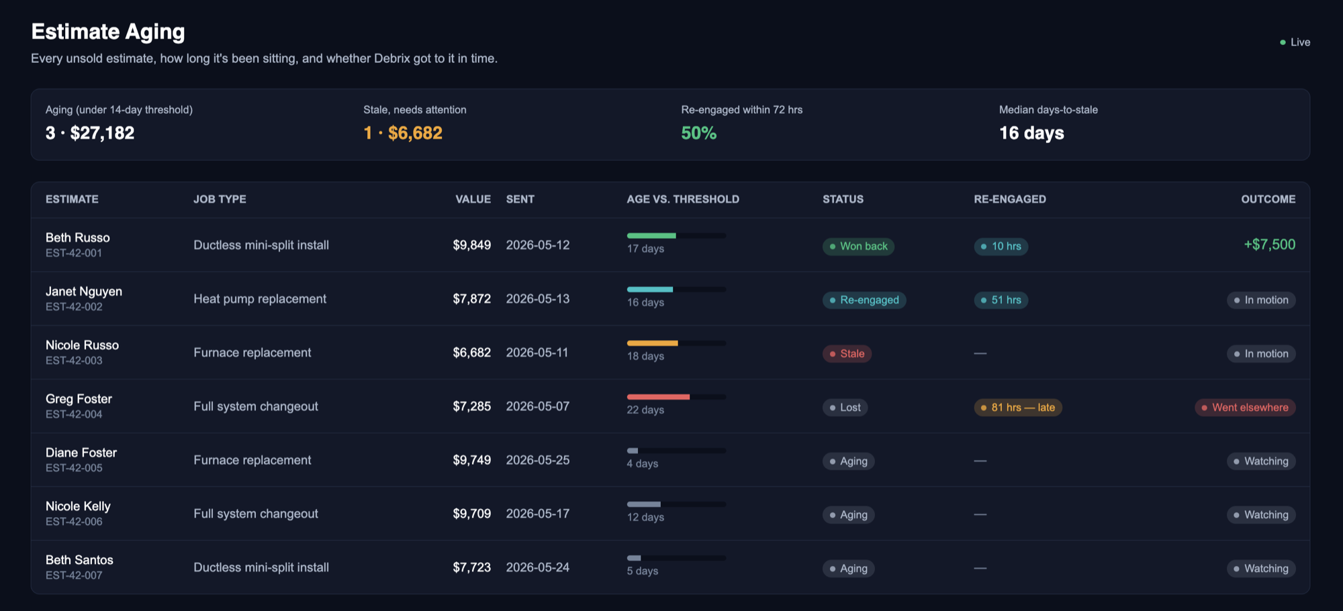The height and width of the screenshot is (611, 1343).
Task: Click Janet Nguyen's In motion outcome
Action: [1261, 300]
